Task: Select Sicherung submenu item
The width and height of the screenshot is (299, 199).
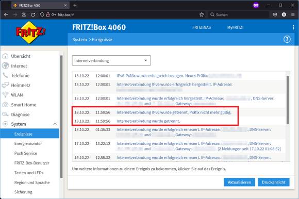Action: (23, 192)
